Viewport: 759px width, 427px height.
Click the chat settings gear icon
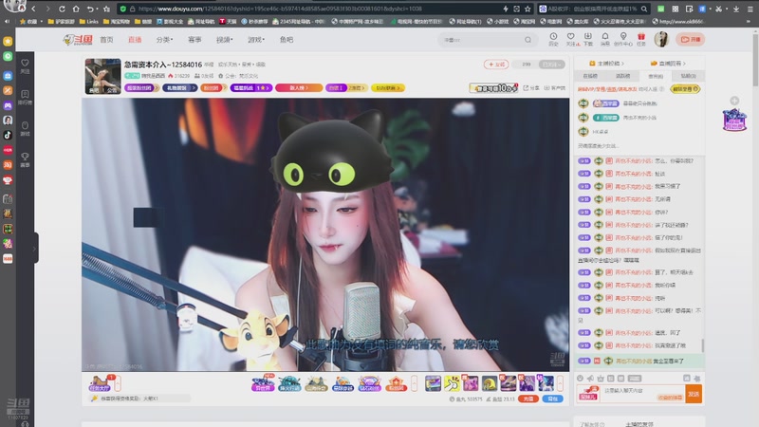coord(697,378)
